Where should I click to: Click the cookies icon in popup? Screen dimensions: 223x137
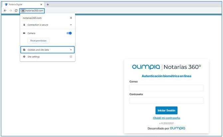[x=24, y=50]
